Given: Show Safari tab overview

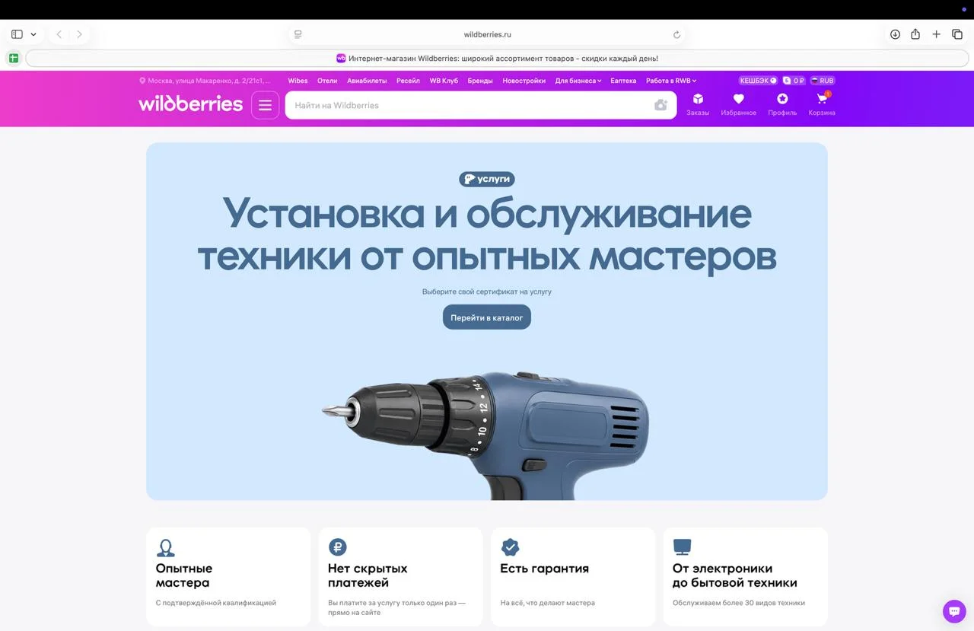Looking at the screenshot, I should coord(956,34).
